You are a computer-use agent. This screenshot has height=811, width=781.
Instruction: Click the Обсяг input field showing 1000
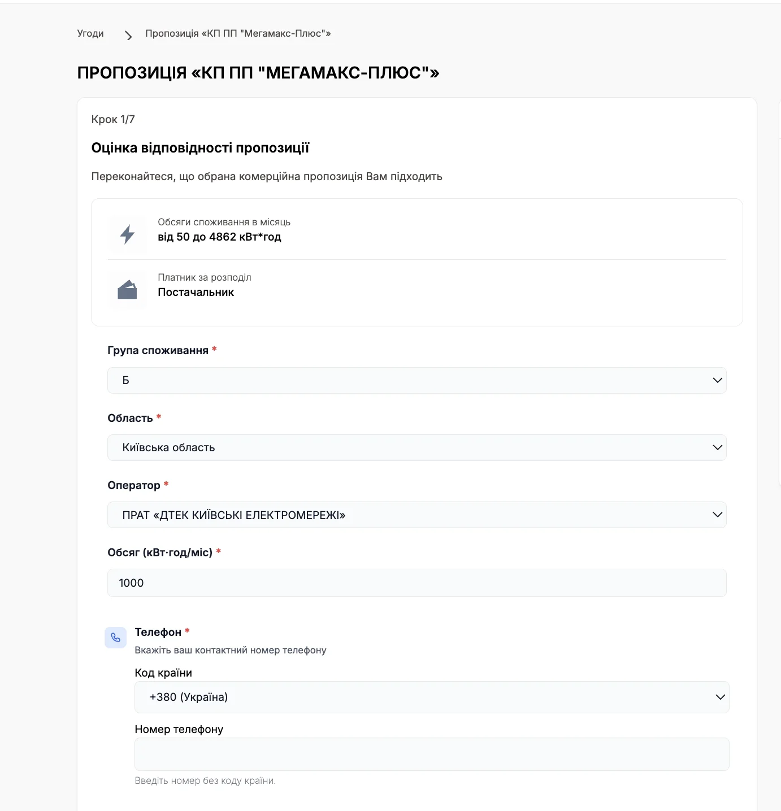click(416, 583)
